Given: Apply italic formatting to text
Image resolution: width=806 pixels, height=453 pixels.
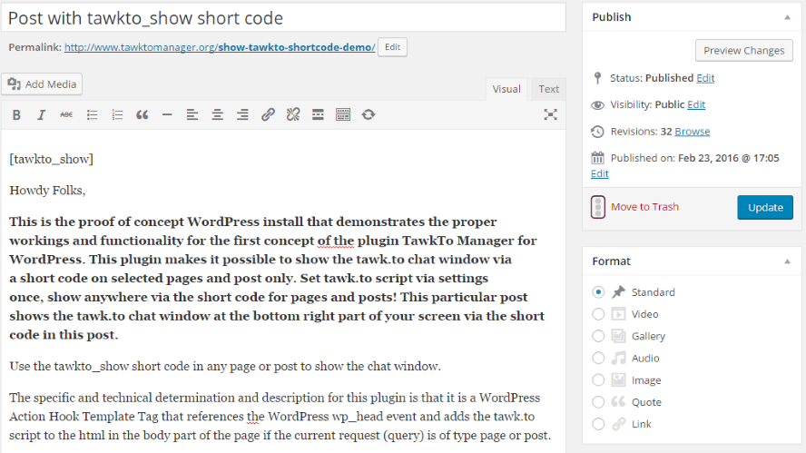Looking at the screenshot, I should pos(41,114).
